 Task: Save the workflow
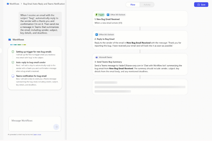(201, 5)
